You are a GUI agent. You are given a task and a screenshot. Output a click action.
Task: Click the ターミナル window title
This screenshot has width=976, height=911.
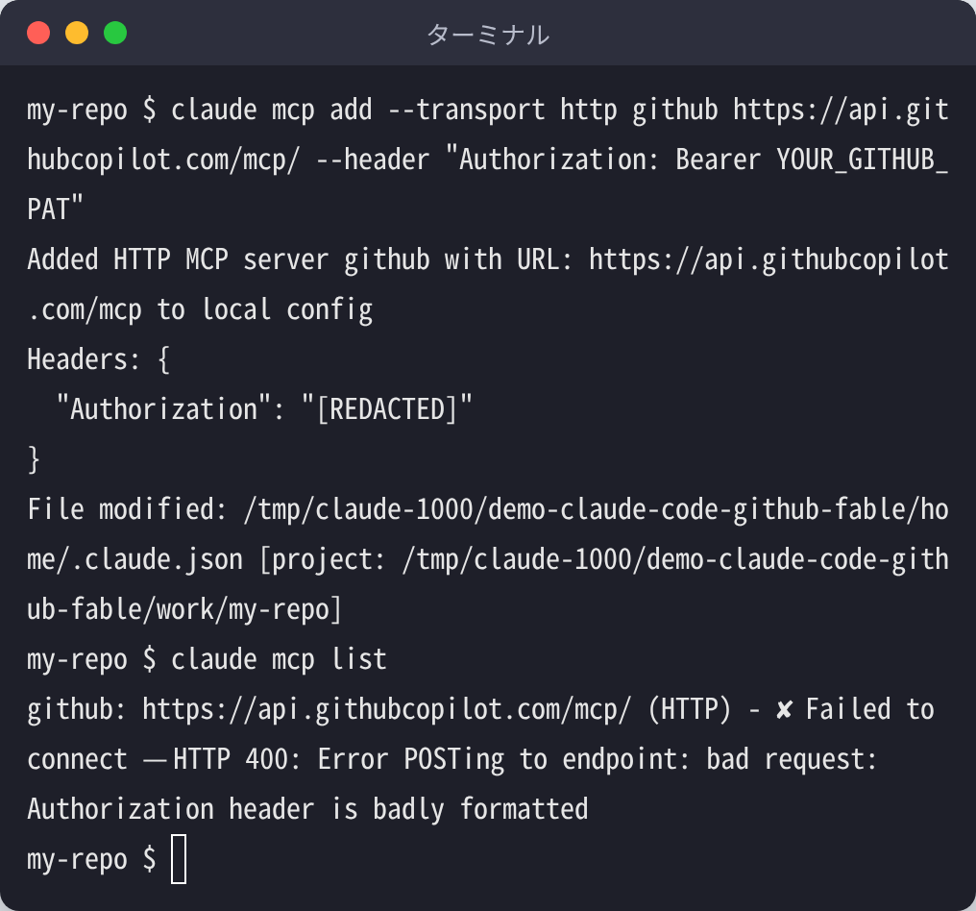(x=488, y=35)
